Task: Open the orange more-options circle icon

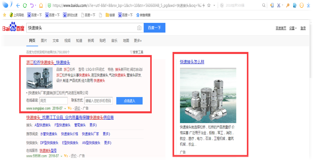Action: [x=302, y=5]
